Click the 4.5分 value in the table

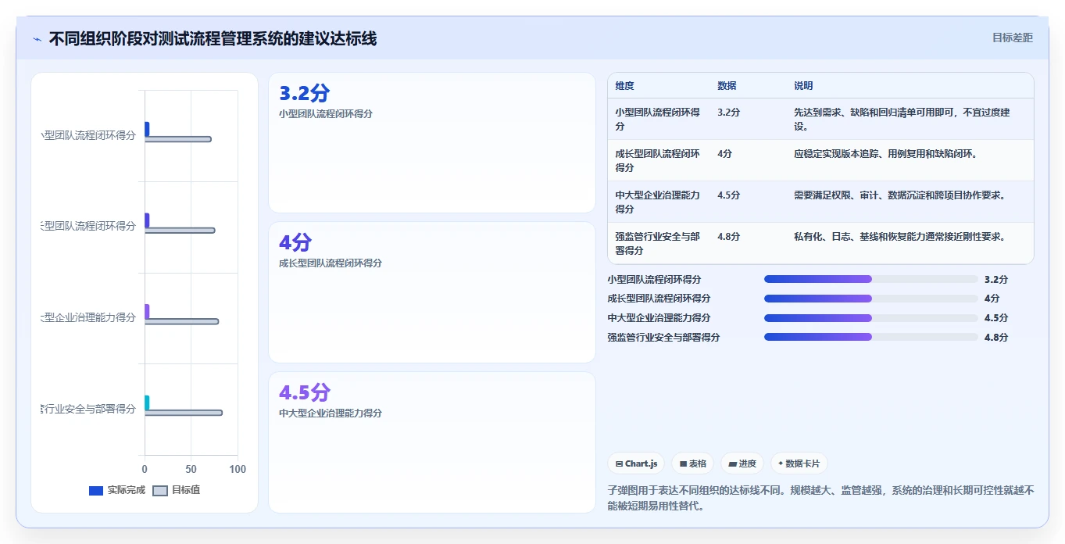(728, 195)
